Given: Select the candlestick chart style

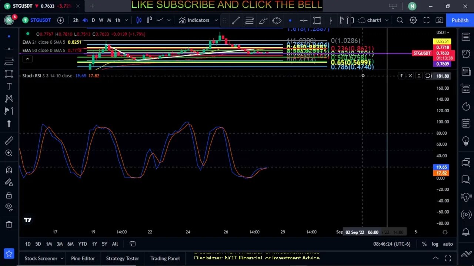Looking at the screenshot, I should pyautogui.click(x=139, y=20).
